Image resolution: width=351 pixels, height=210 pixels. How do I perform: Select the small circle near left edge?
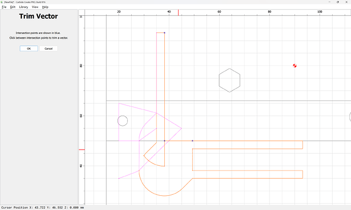tap(123, 121)
